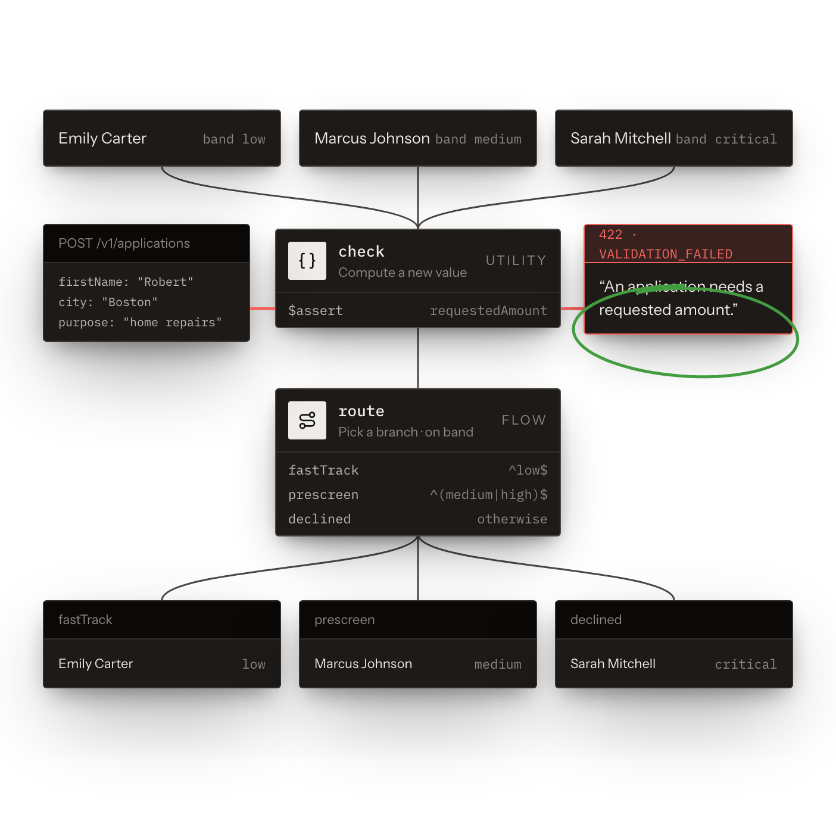Select the Sarah Mitchell band critical card
Screen dimensions: 836x836
[674, 138]
